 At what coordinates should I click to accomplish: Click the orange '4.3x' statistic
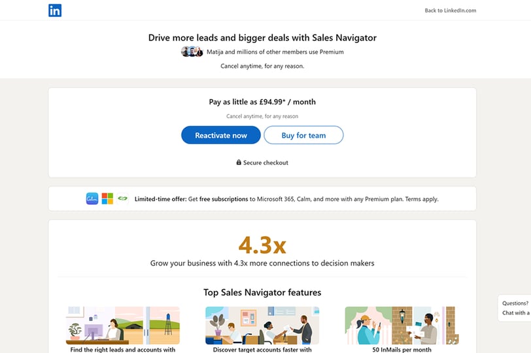(262, 245)
